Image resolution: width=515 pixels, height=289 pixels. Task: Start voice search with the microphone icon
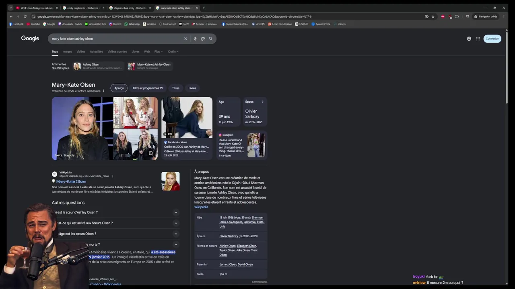pos(195,39)
